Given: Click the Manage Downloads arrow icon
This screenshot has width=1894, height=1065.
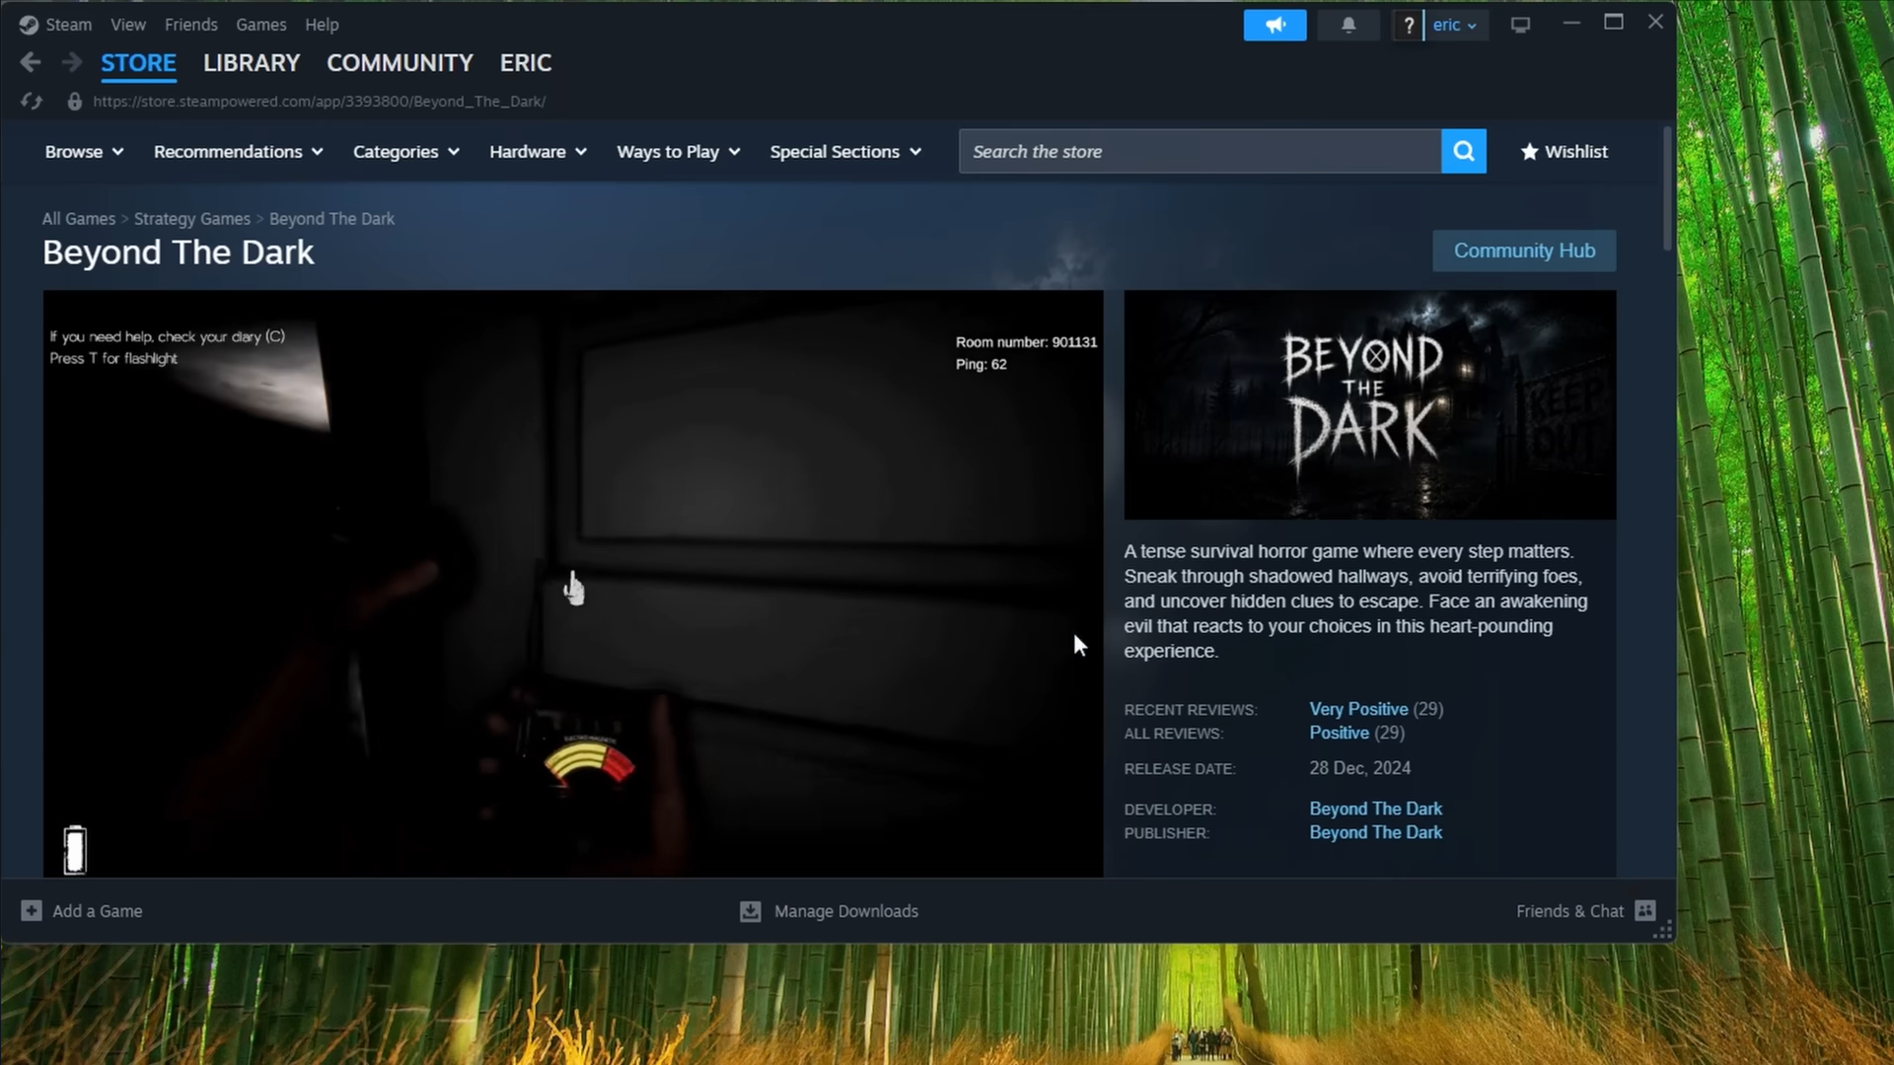Looking at the screenshot, I should (x=751, y=911).
